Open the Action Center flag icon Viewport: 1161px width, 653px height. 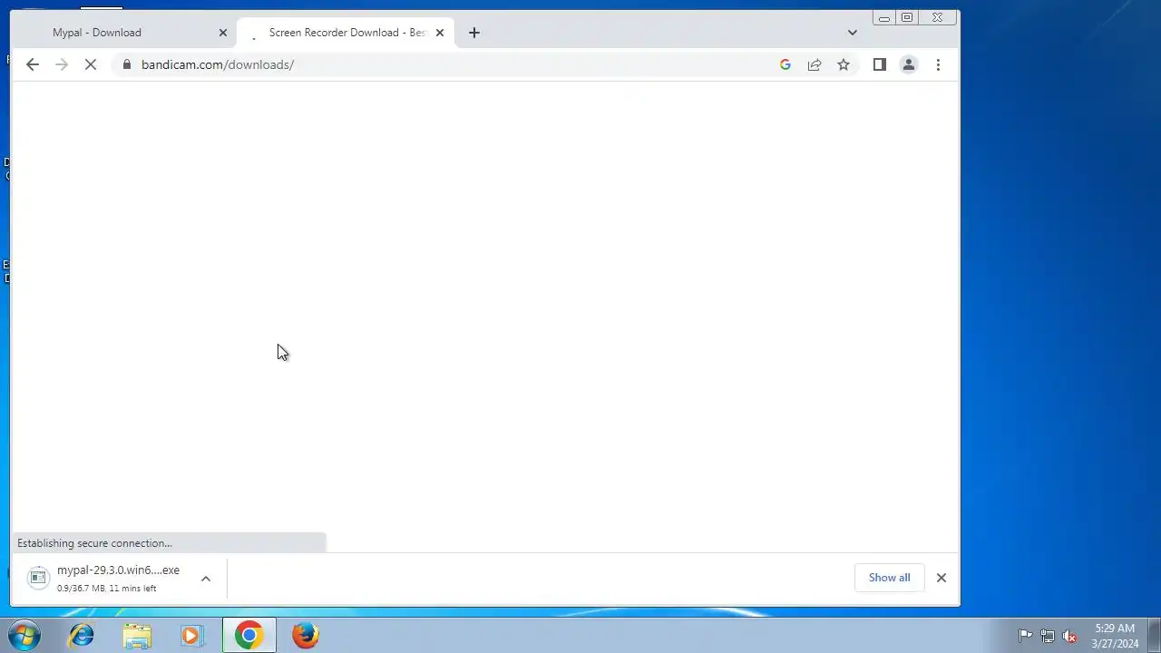click(1025, 636)
